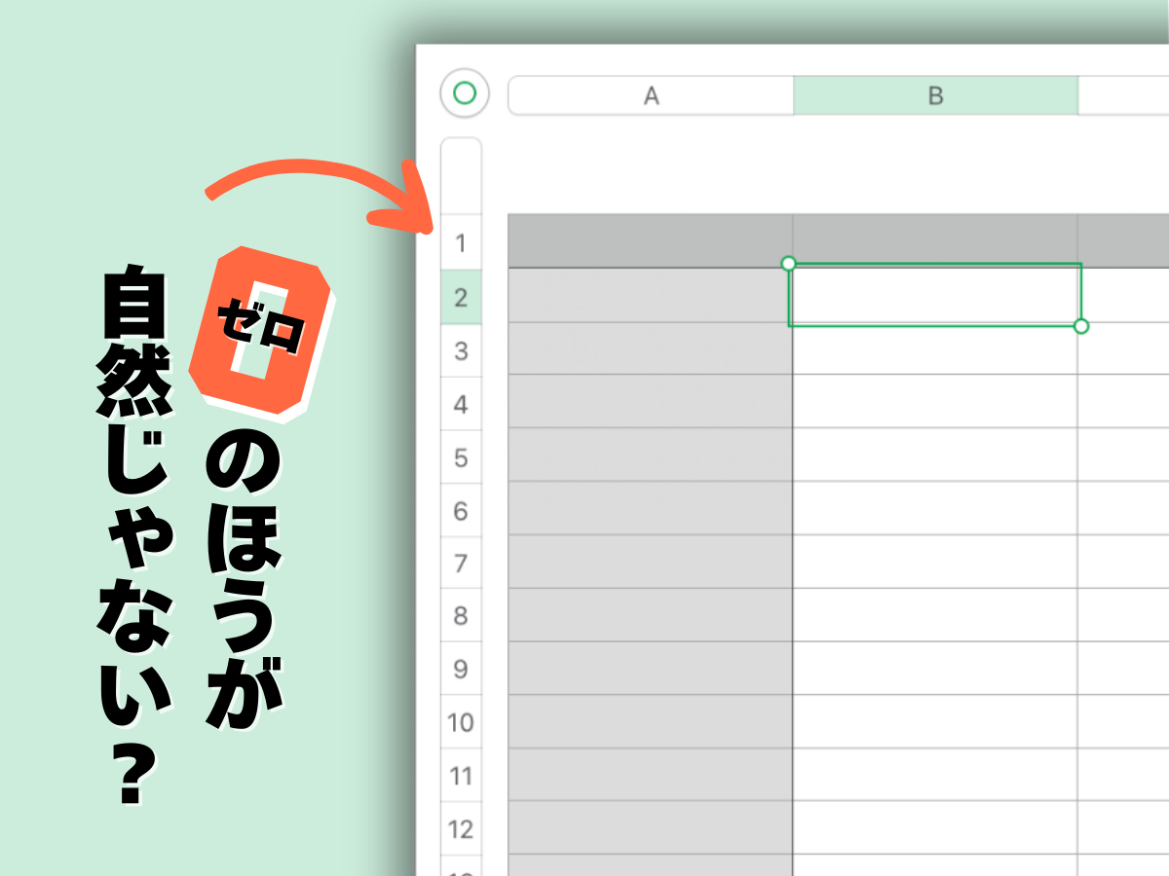Click header cell B1
This screenshot has height=876, width=1169.
point(935,241)
